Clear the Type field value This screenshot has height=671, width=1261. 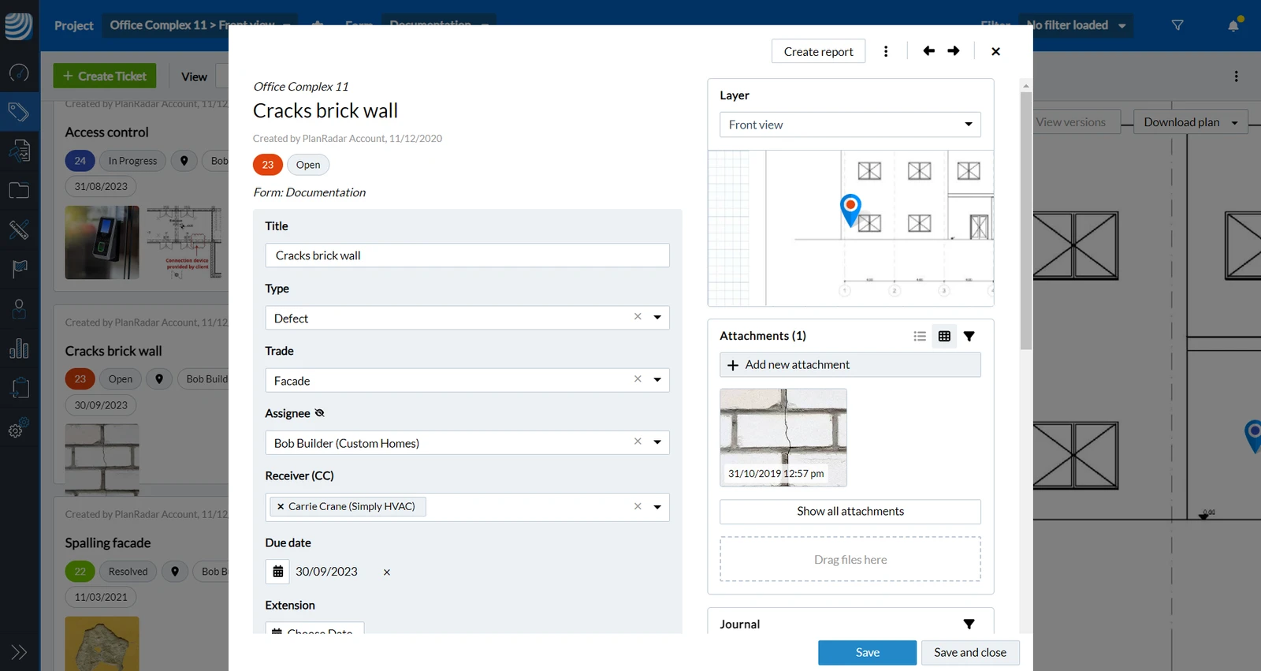point(638,317)
